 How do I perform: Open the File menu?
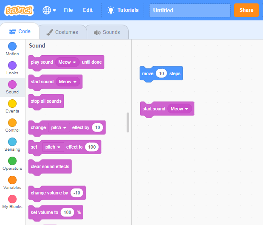68,10
